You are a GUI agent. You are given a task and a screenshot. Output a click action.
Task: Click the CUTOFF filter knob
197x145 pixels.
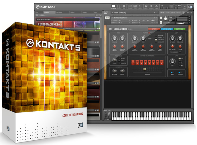point(135,38)
